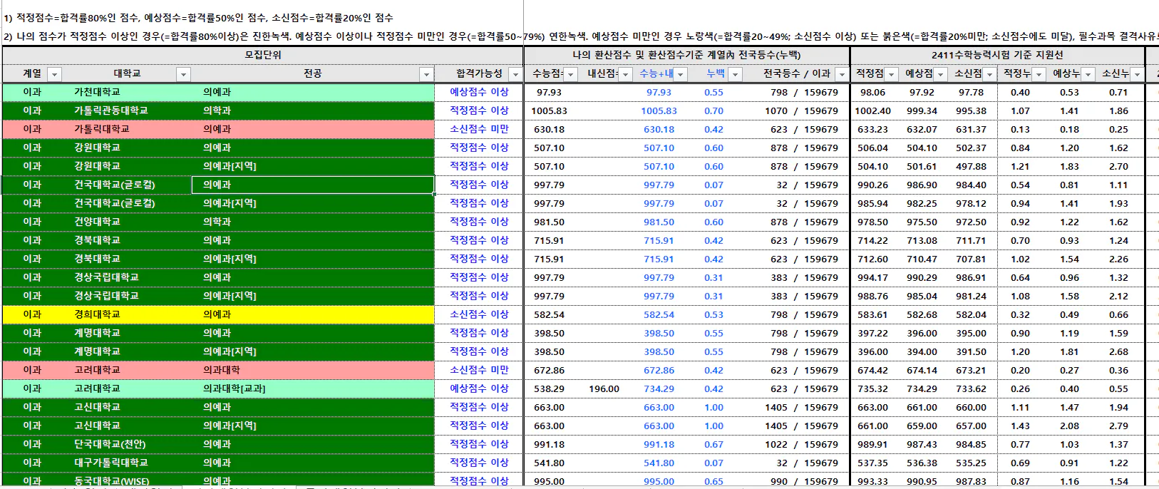Screen dimensions: 1159x489
Task: Open the 계열 column filter dropdown
Action: pos(54,74)
